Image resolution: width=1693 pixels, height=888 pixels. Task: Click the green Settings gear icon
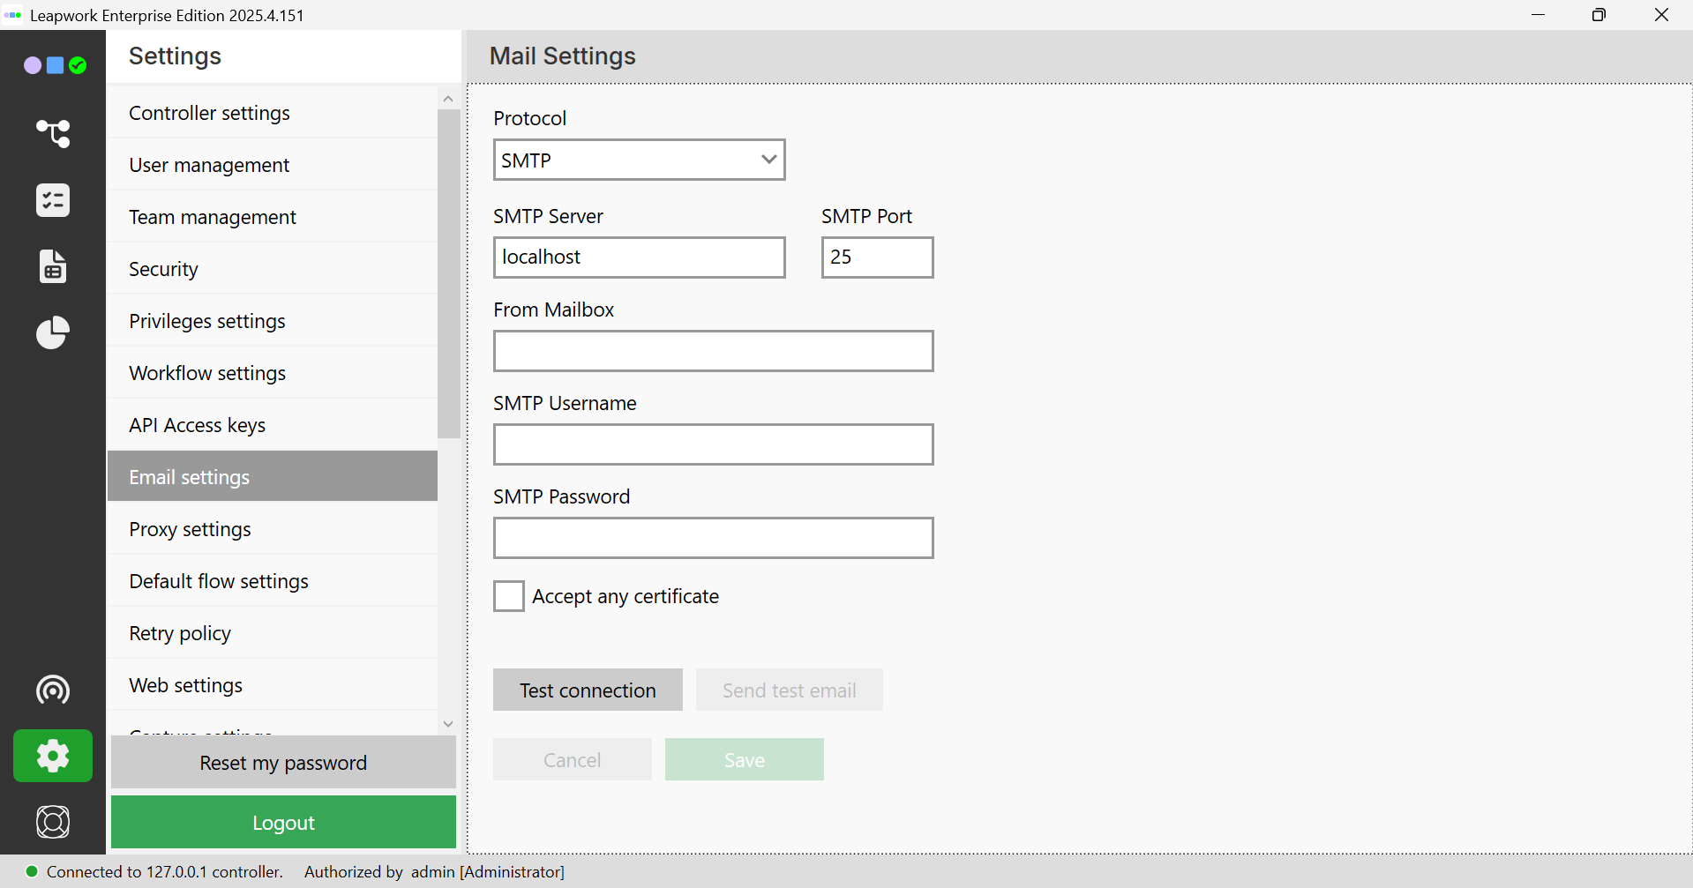point(53,756)
